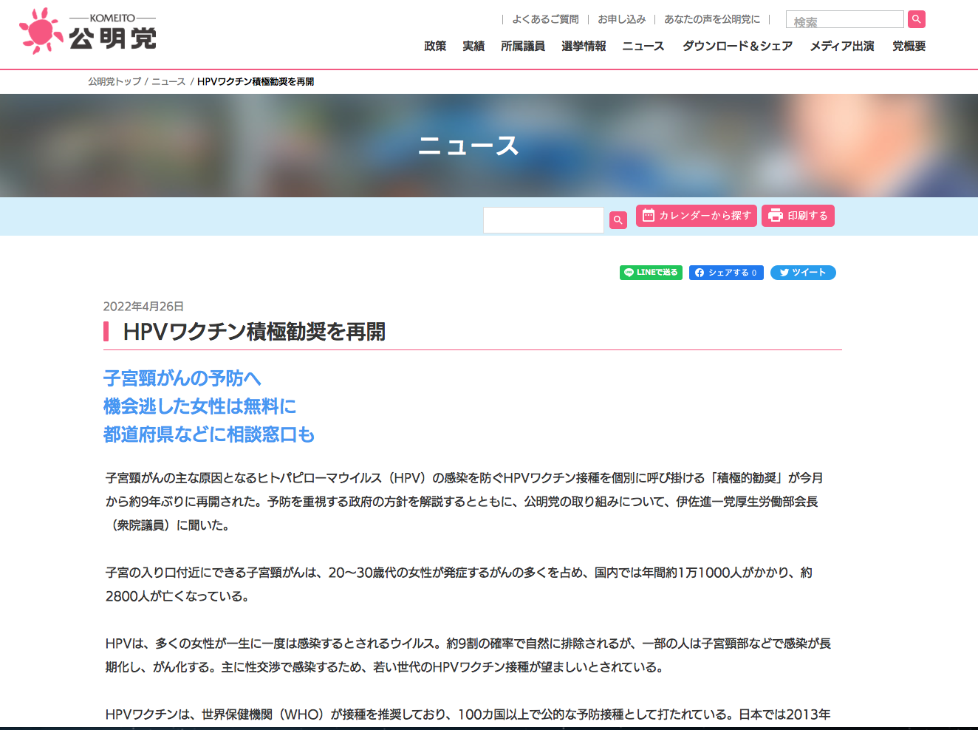Viewport: 978px width, 730px height.
Task: Open the 党概要 menu
Action: (909, 46)
